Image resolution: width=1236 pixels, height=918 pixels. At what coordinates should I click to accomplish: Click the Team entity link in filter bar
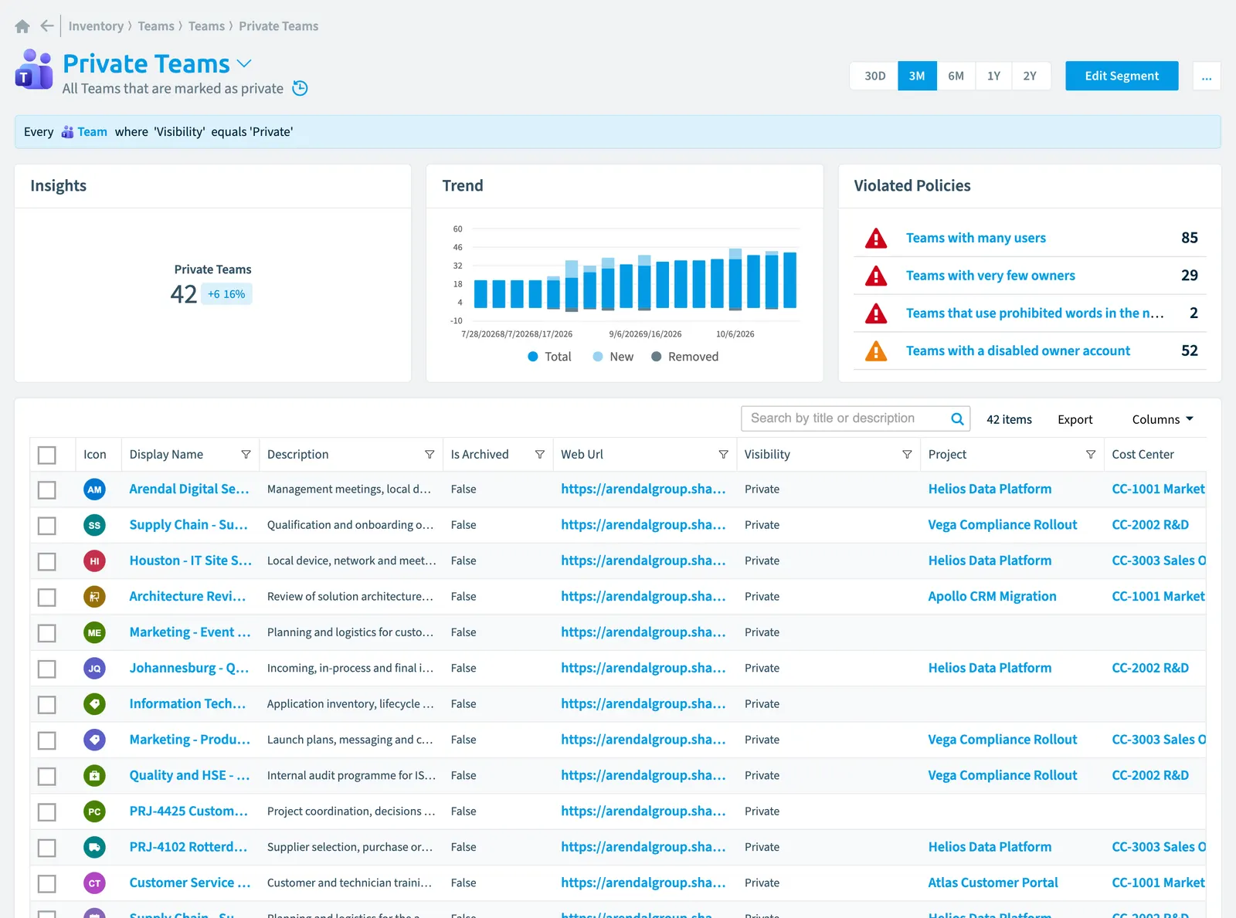(x=92, y=132)
